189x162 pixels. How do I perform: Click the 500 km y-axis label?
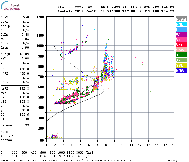click(x=41, y=97)
